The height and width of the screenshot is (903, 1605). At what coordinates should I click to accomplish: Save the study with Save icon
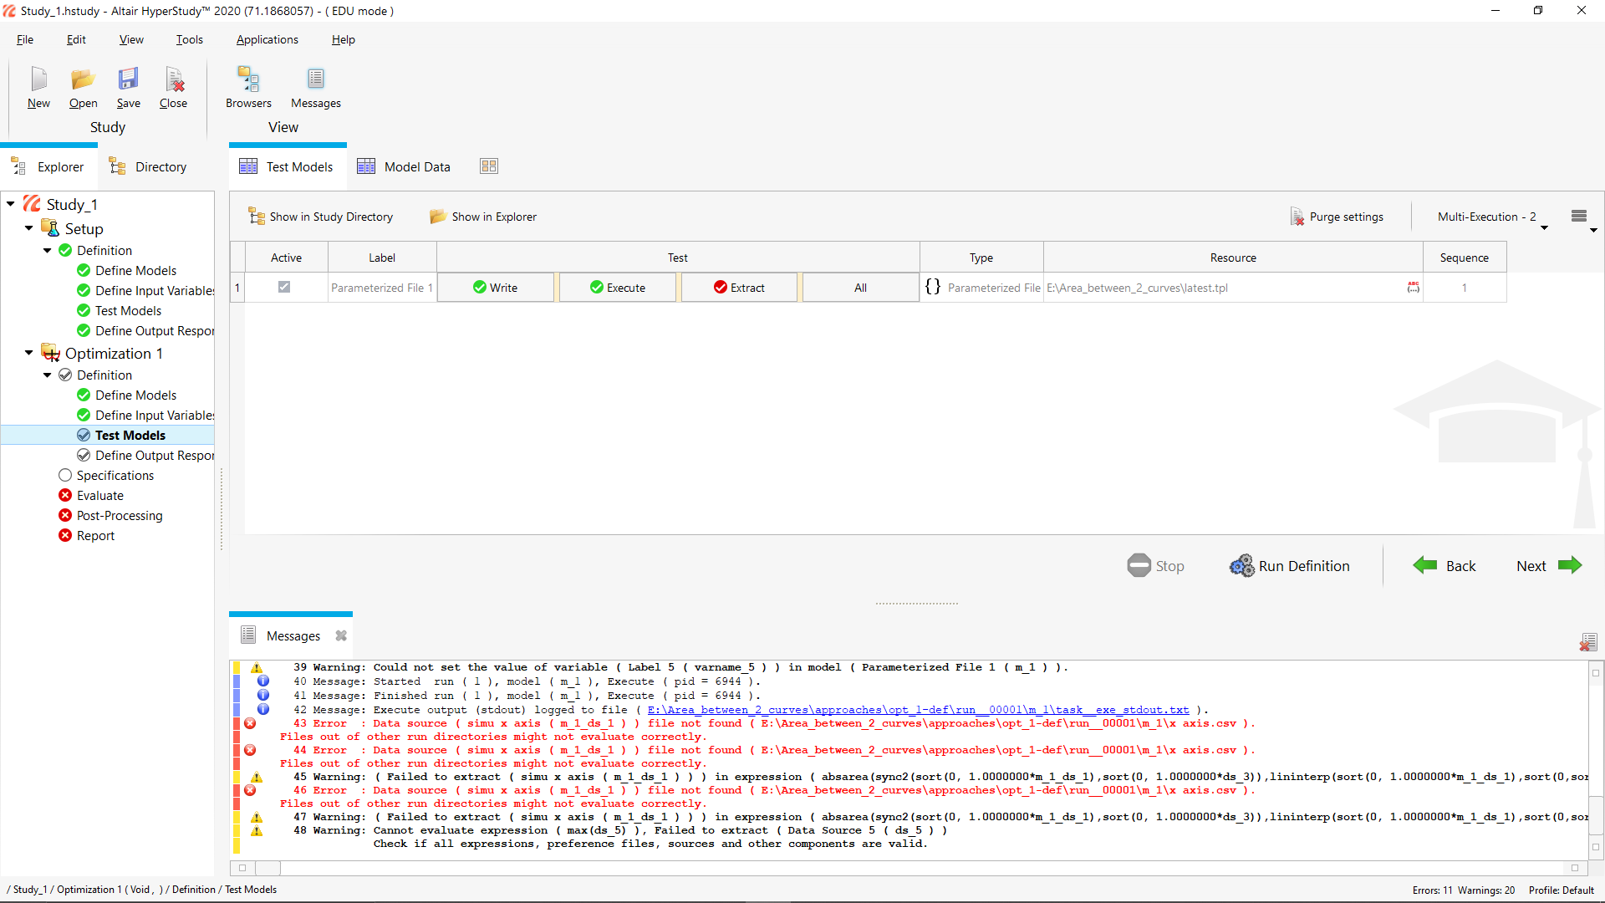(x=128, y=79)
